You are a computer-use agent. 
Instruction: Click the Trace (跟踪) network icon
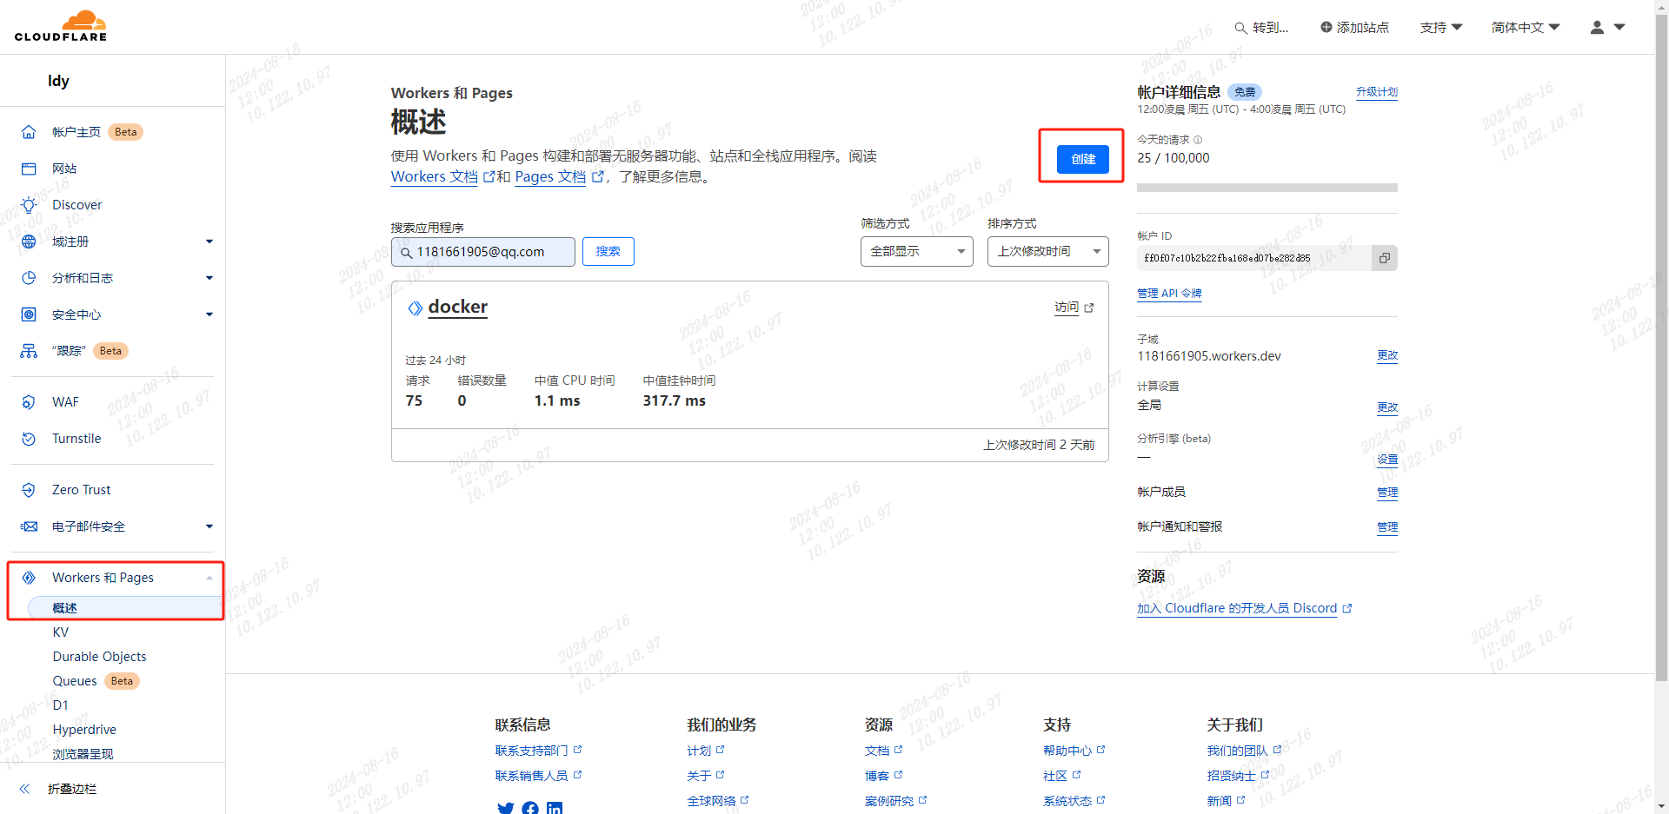[29, 351]
